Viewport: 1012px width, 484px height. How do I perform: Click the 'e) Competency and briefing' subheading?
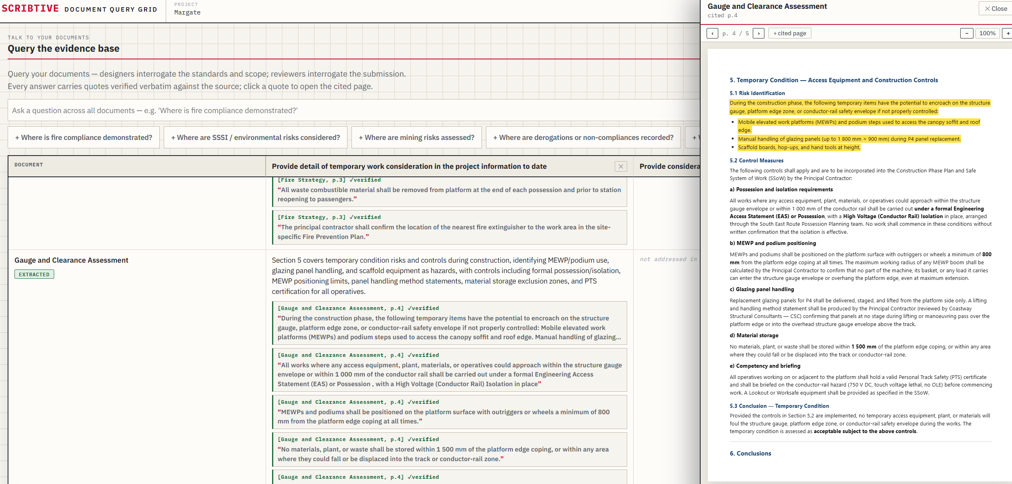click(x=765, y=366)
